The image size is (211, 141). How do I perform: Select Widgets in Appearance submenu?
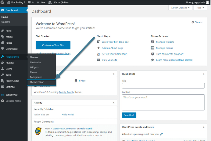(x=34, y=67)
